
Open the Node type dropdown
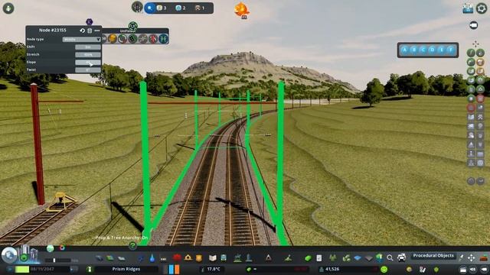tap(82, 39)
